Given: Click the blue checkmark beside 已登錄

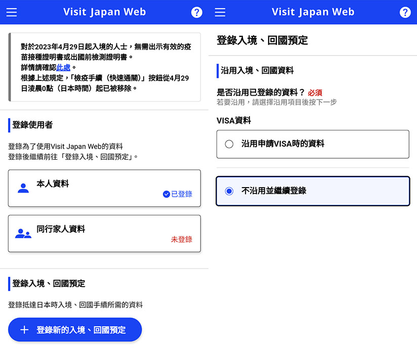Looking at the screenshot, I should click(x=166, y=194).
